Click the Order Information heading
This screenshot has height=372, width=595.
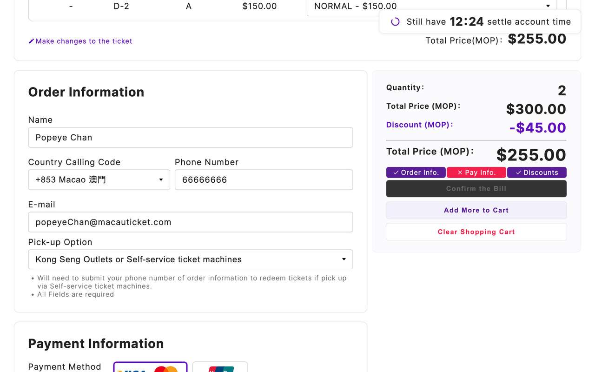[x=86, y=92]
